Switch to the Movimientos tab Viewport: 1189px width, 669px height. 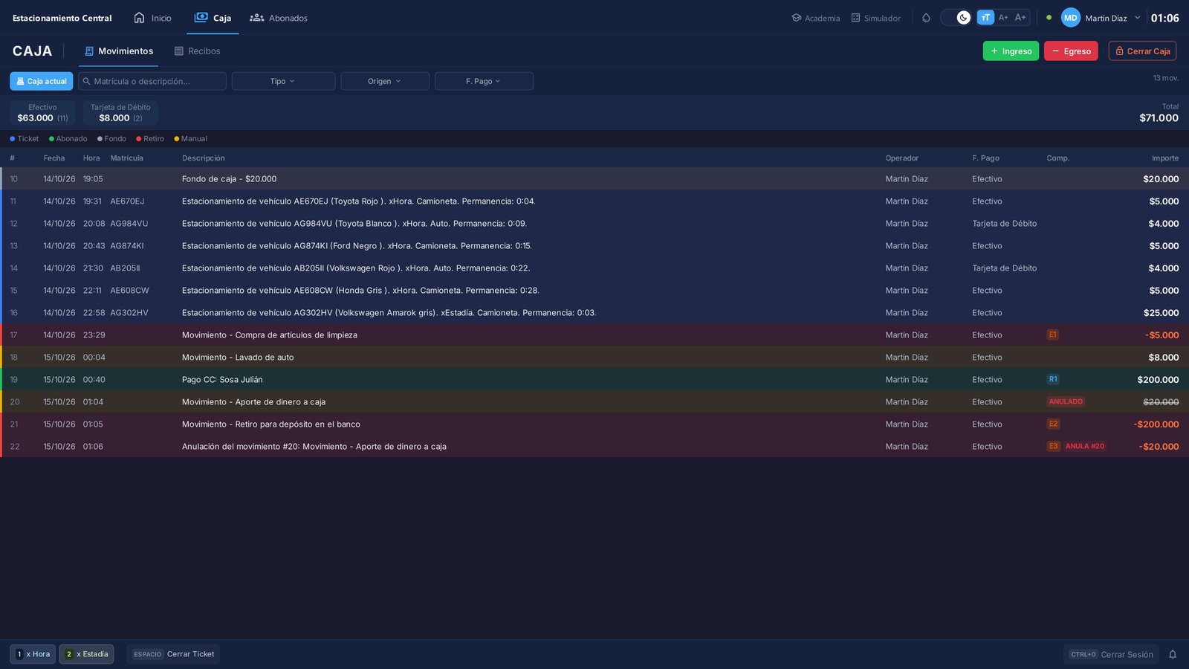[x=119, y=51]
